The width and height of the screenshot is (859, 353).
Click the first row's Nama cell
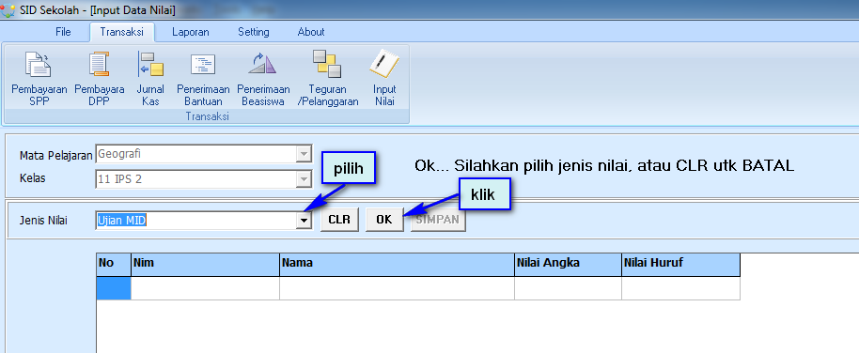pos(398,288)
